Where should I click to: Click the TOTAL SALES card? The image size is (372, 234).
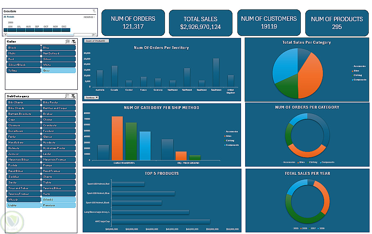click(x=201, y=23)
